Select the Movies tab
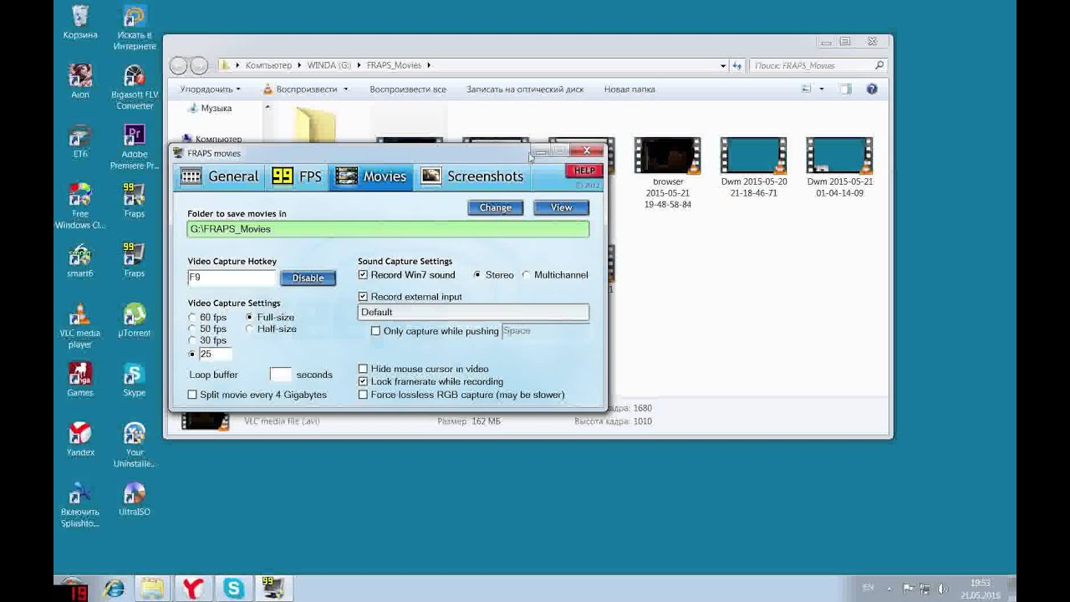This screenshot has height=602, width=1070. [371, 176]
